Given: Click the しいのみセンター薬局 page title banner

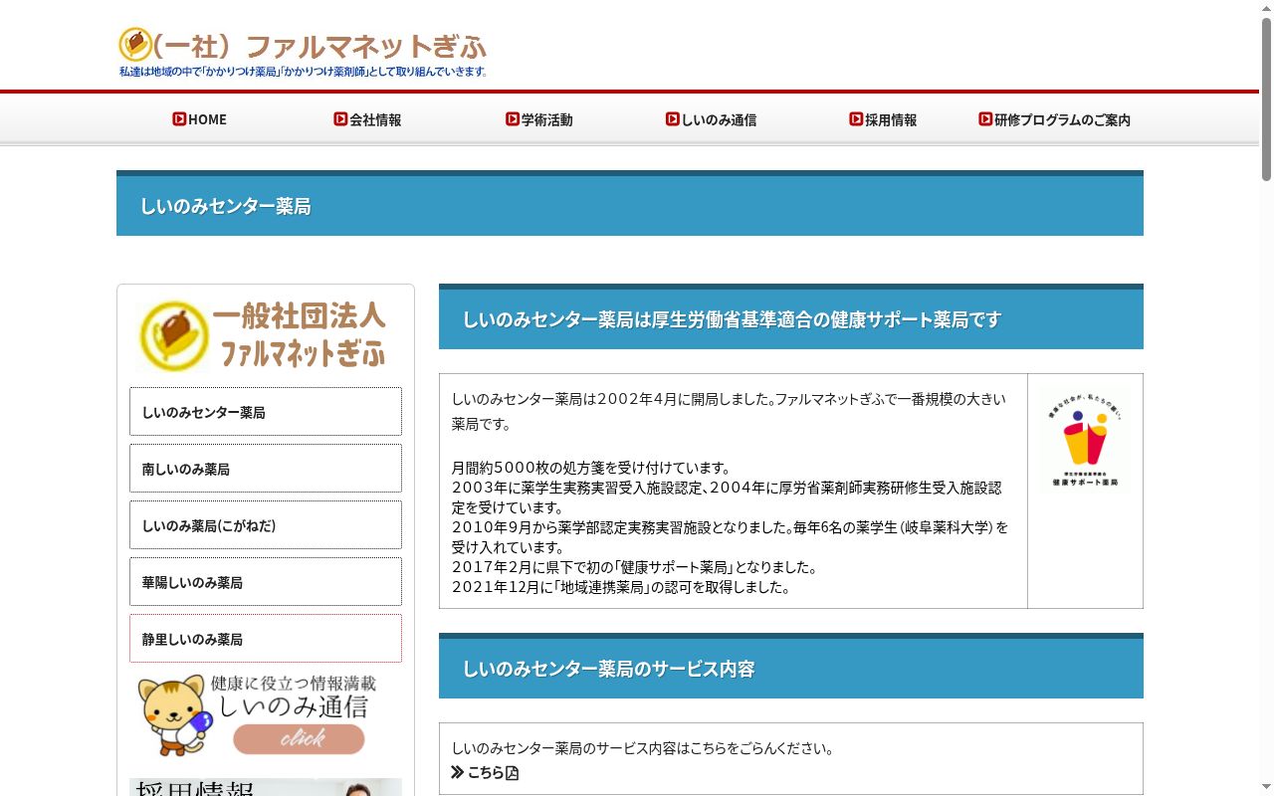Looking at the screenshot, I should (x=630, y=203).
